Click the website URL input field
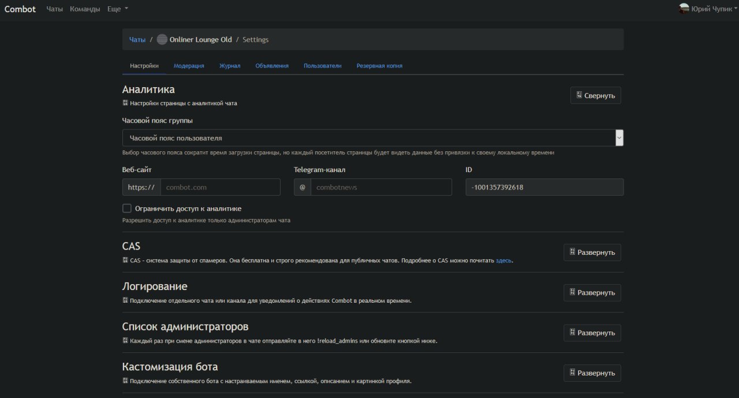This screenshot has height=398, width=739. coord(220,187)
